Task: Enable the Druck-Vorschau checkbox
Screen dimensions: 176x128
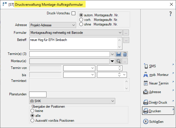Action: (x=73, y=13)
